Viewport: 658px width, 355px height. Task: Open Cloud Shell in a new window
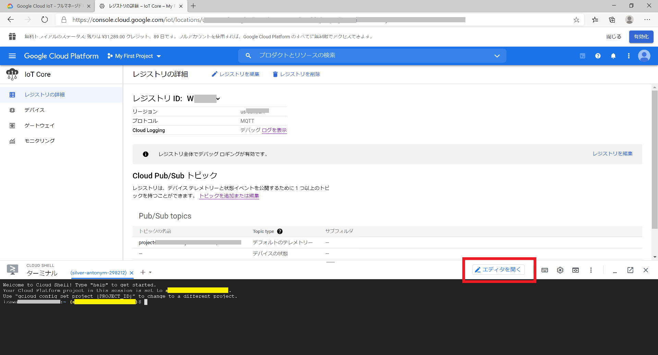[630, 270]
